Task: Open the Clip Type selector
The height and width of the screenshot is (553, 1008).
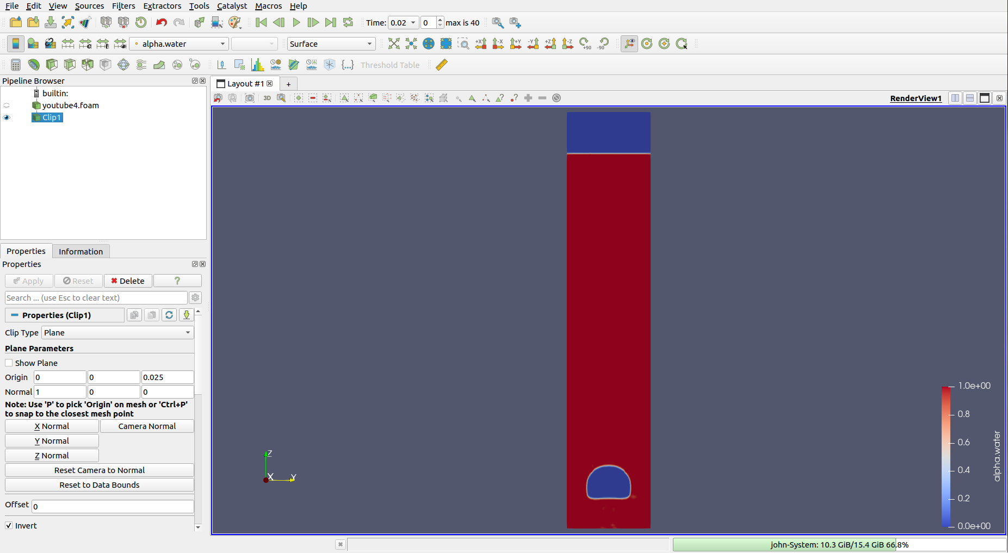Action: click(117, 332)
